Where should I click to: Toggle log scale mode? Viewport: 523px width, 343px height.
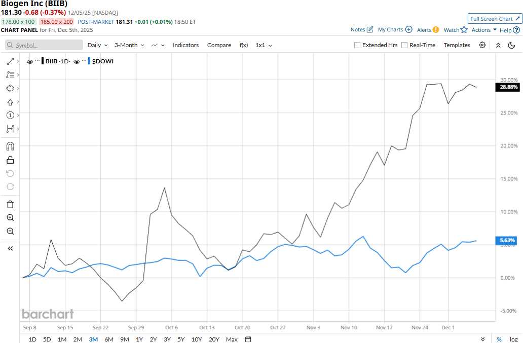[513, 339]
